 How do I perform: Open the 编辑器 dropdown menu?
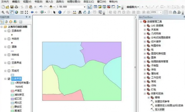[133, 7]
